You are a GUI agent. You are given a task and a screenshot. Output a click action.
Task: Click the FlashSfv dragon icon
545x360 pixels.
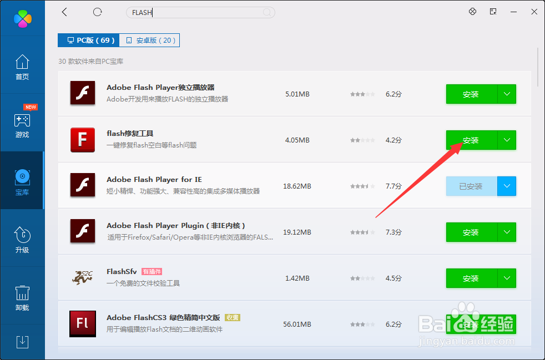pos(83,278)
